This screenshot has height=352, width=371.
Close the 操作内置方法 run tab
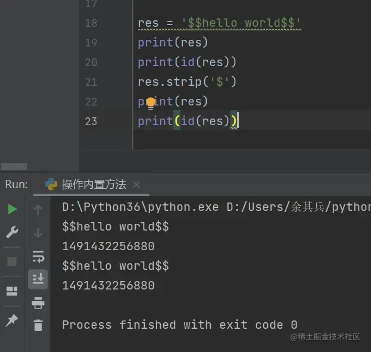click(x=136, y=185)
